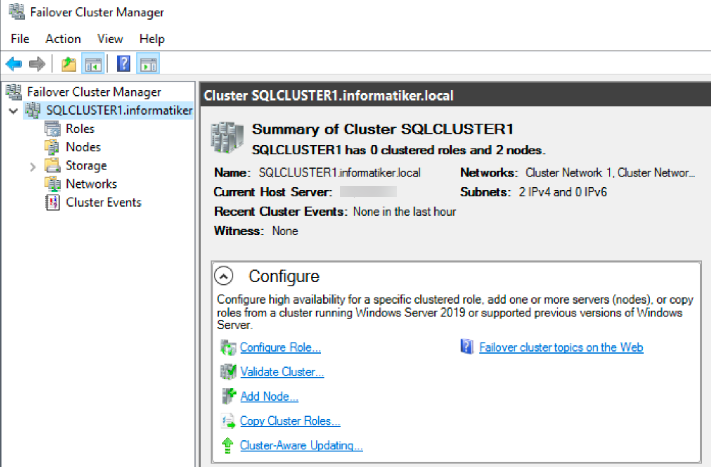Screen dimensions: 711x467
Task: Click the Roles icon in the tree
Action: [x=52, y=129]
